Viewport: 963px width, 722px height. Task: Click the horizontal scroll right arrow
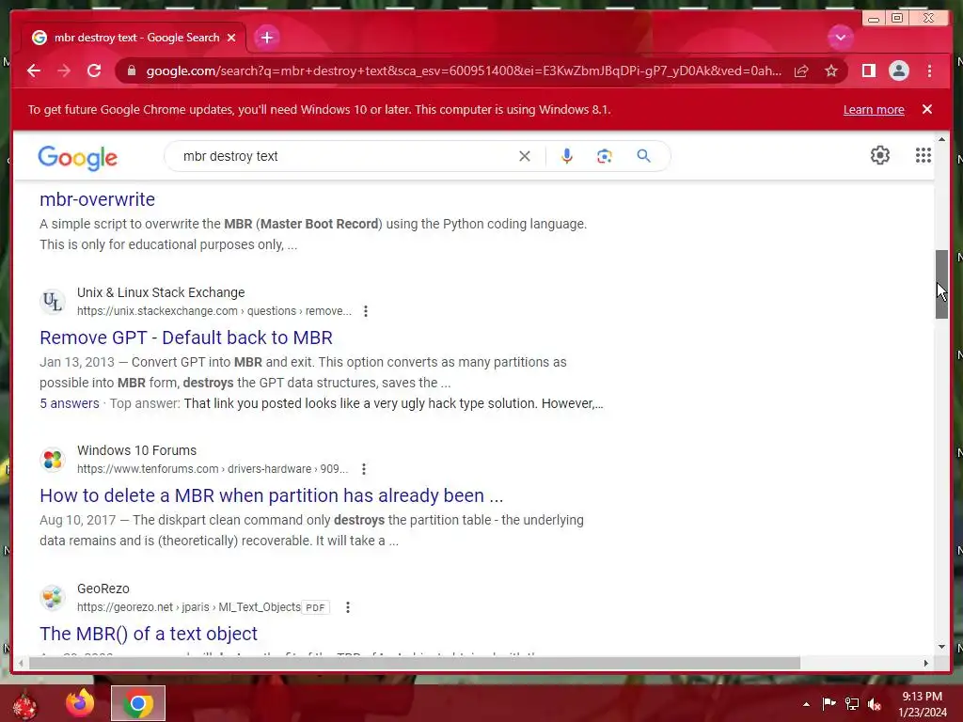pos(926,663)
